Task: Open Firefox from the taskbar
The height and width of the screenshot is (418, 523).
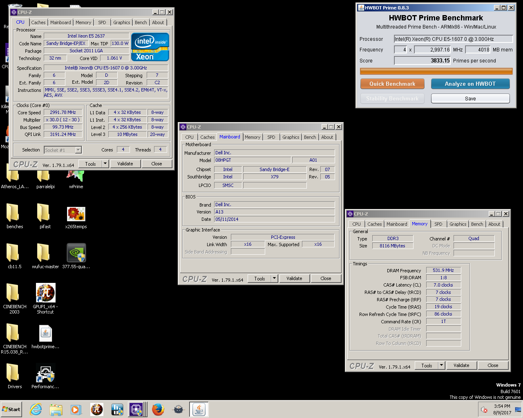Action: (158, 409)
